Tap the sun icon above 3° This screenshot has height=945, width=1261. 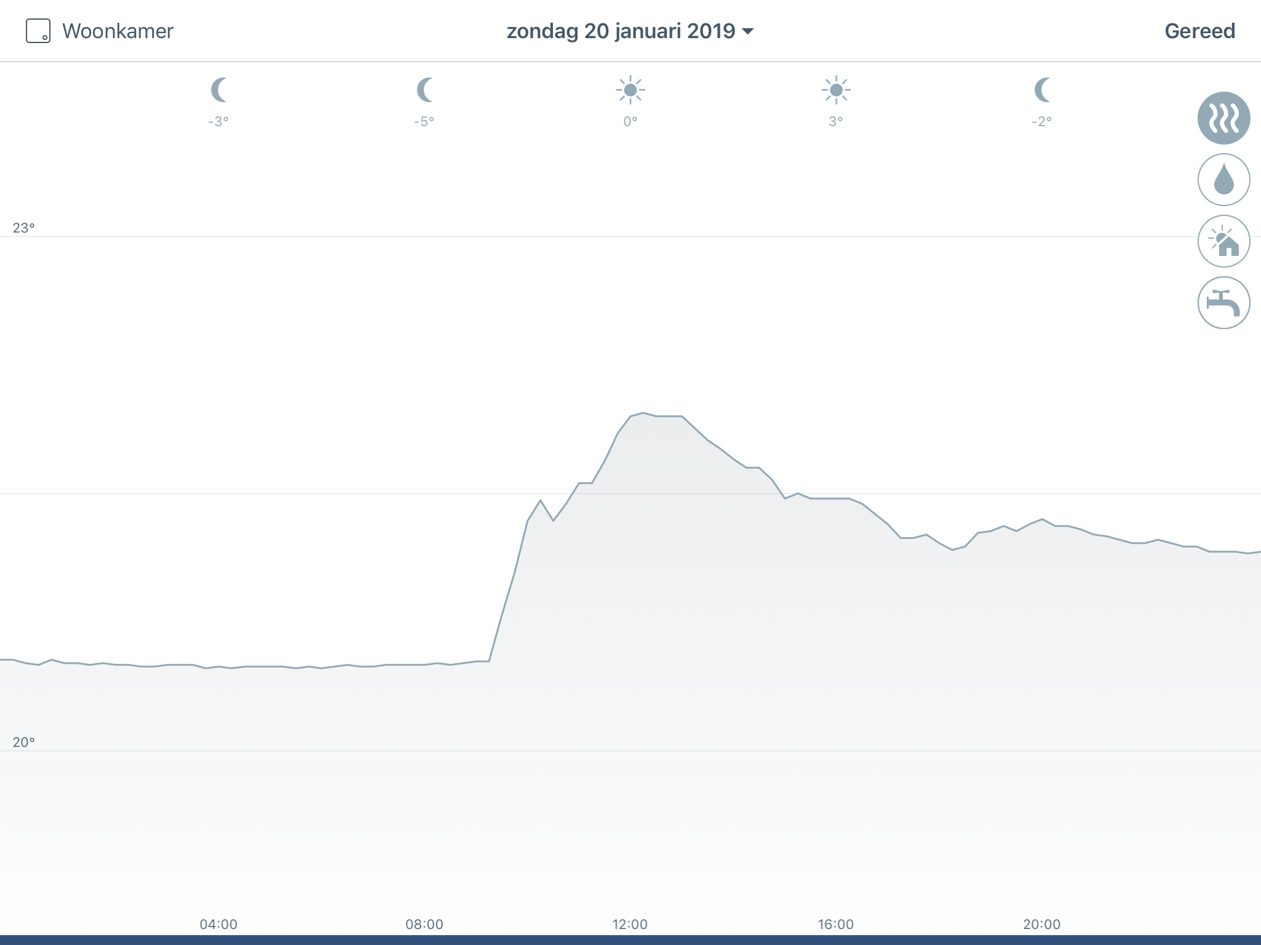click(836, 90)
